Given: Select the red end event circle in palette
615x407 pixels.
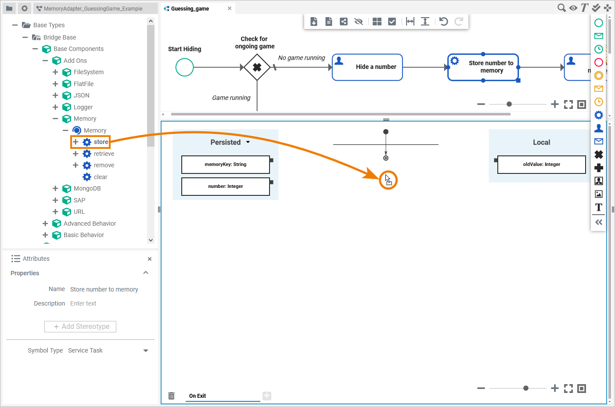Looking at the screenshot, I should [598, 62].
